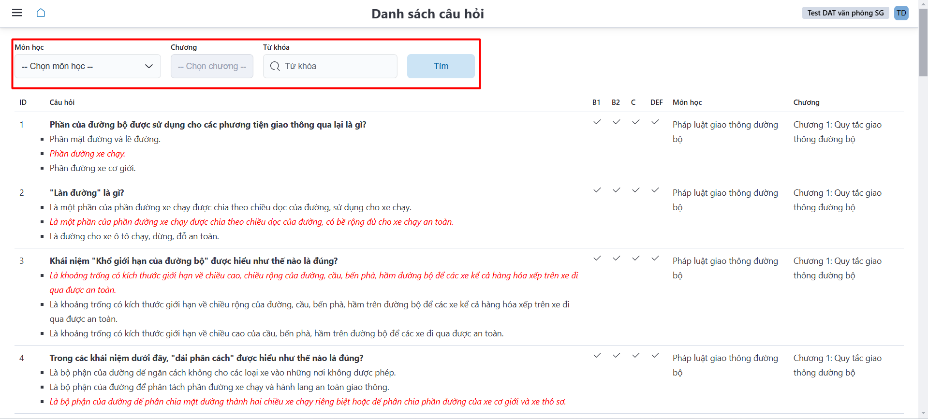Screen dimensions: 928x419
Task: Open the hamburger navigation menu
Action: pyautogui.click(x=17, y=13)
